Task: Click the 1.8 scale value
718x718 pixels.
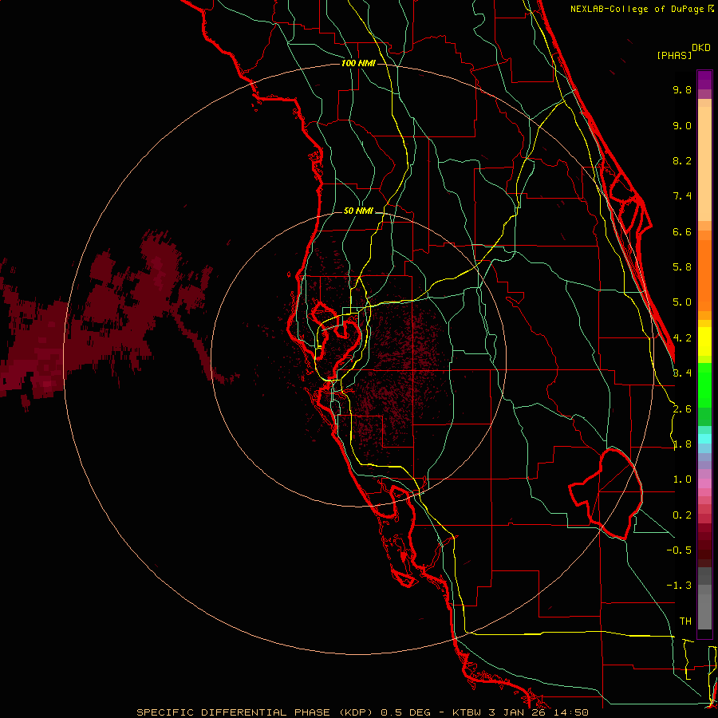Action: [x=682, y=444]
